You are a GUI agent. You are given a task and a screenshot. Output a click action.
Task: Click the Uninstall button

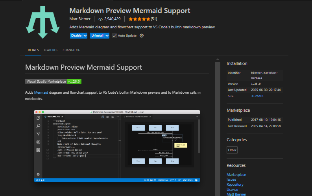tap(97, 35)
